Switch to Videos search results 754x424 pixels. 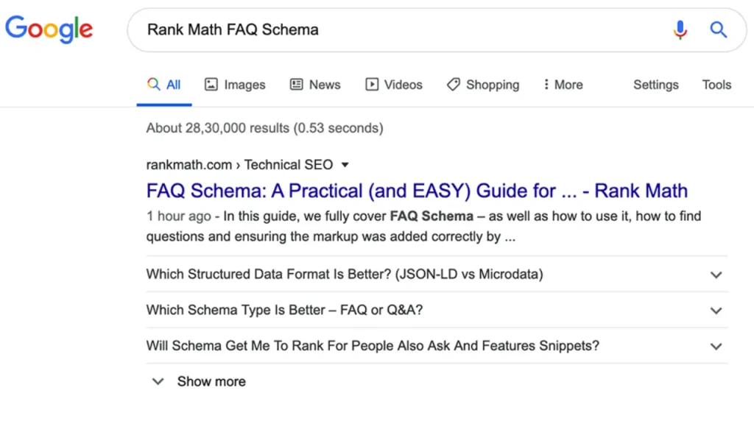point(393,84)
